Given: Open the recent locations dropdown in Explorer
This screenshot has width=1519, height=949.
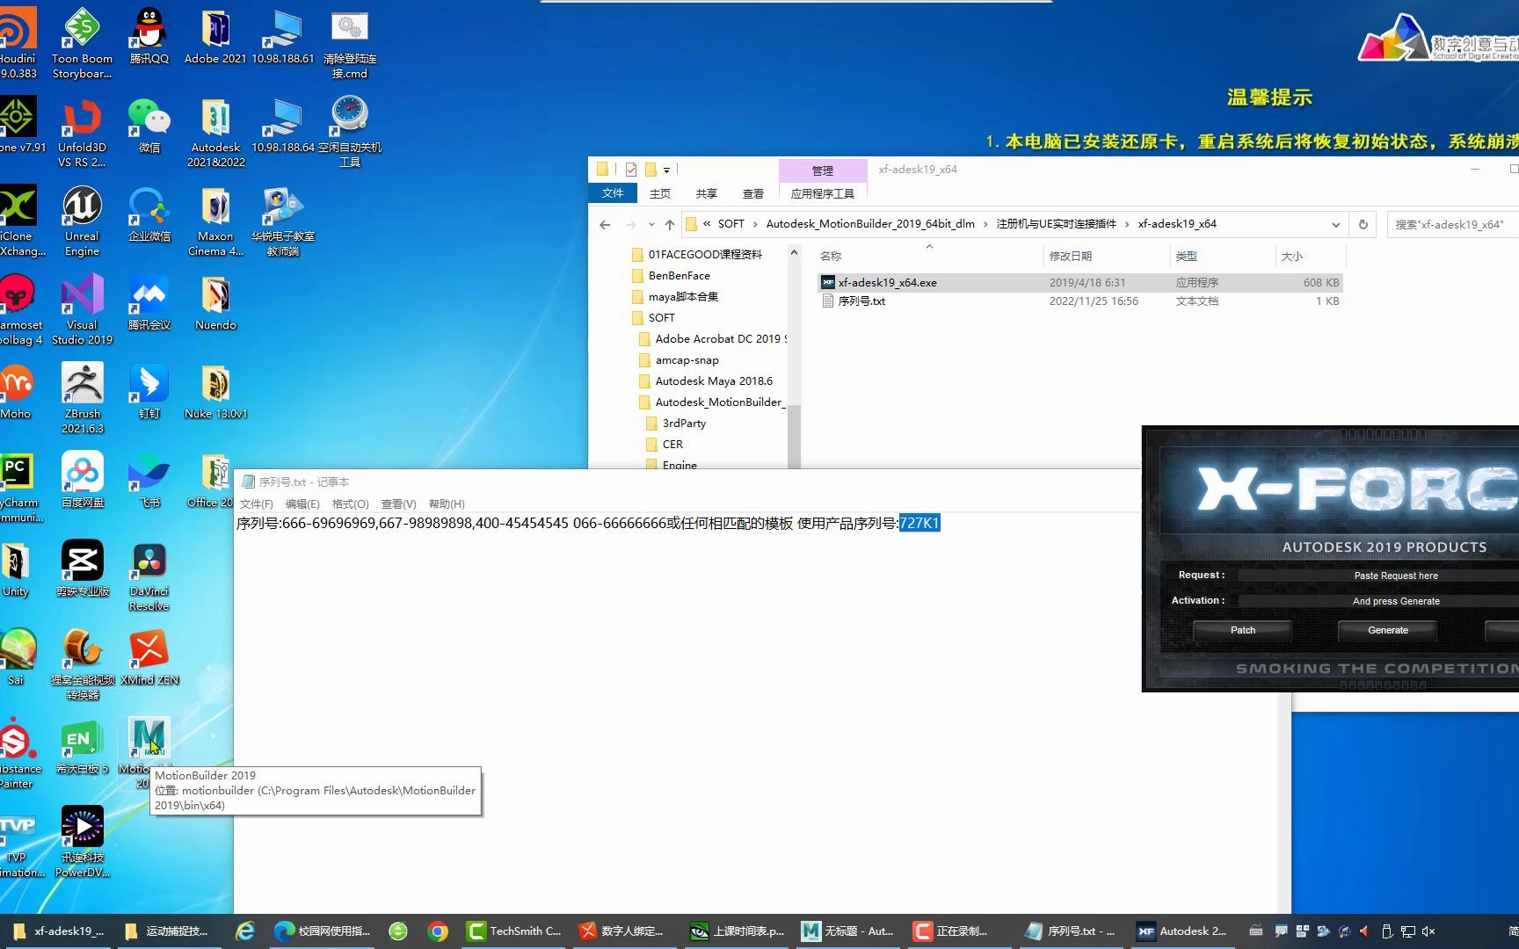Looking at the screenshot, I should tap(651, 225).
